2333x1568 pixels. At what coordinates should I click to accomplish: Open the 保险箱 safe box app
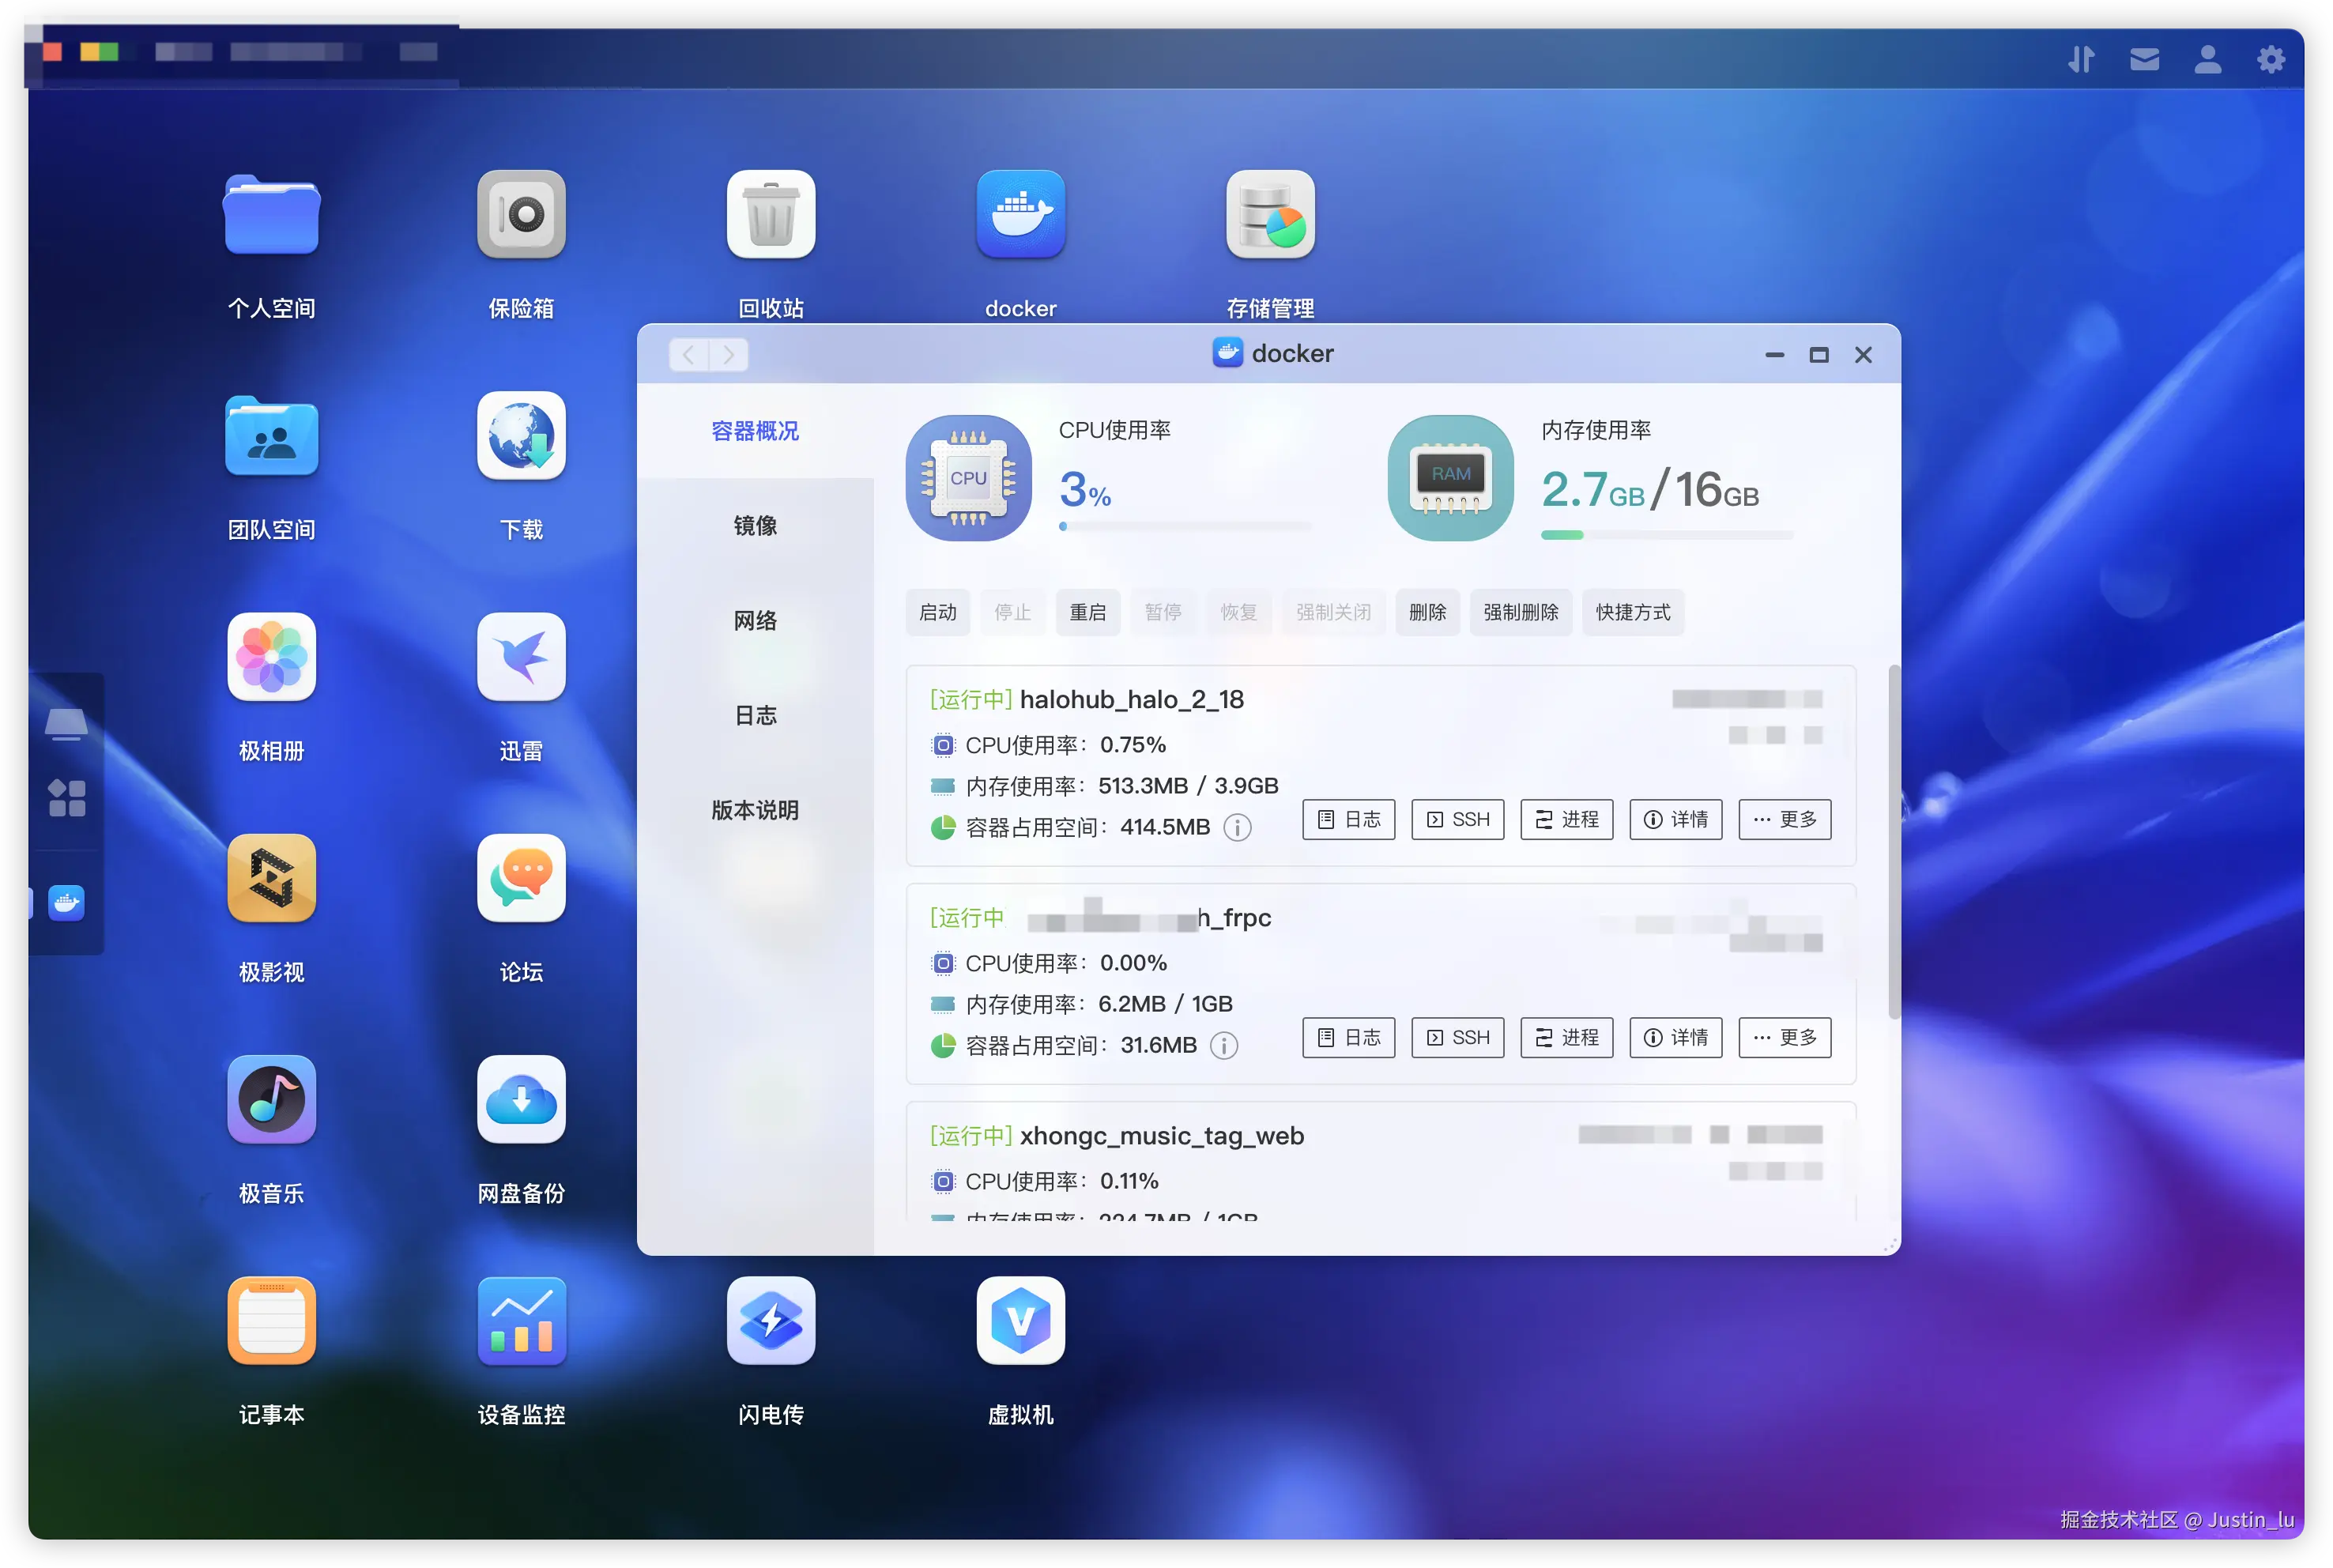pos(521,215)
